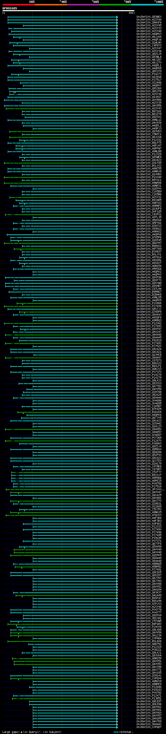Click hit label UniRef100_Q41424
The height and width of the screenshot is (734, 166).
[149, 349]
